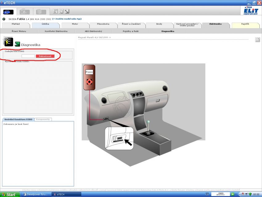Open the greyed parts catalog tab icon
This screenshot has width=262, height=197.
(25, 12)
